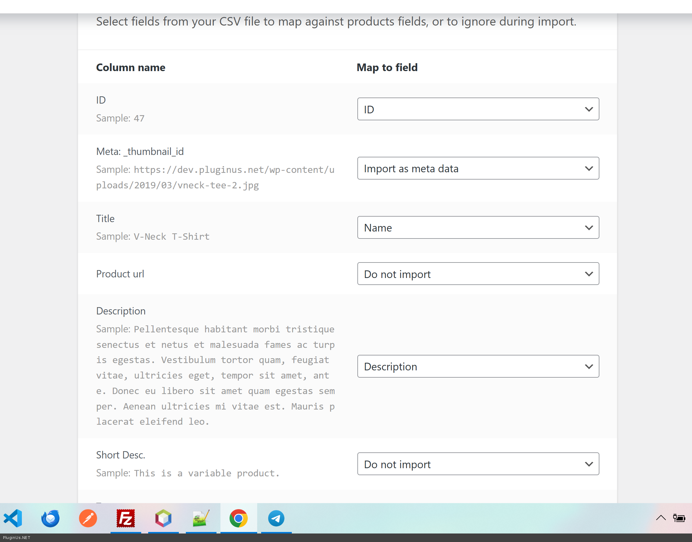Expand the 'Import as meta data' dropdown
Image resolution: width=692 pixels, height=542 pixels.
[478, 169]
